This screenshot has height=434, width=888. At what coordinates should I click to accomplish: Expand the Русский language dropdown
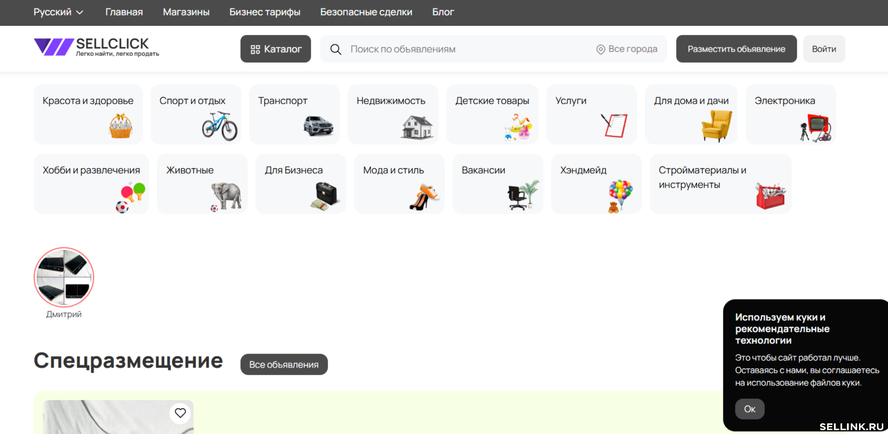point(58,12)
